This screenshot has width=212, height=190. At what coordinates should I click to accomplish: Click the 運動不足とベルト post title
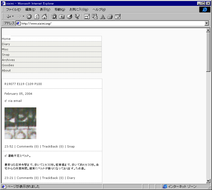click(x=19, y=156)
